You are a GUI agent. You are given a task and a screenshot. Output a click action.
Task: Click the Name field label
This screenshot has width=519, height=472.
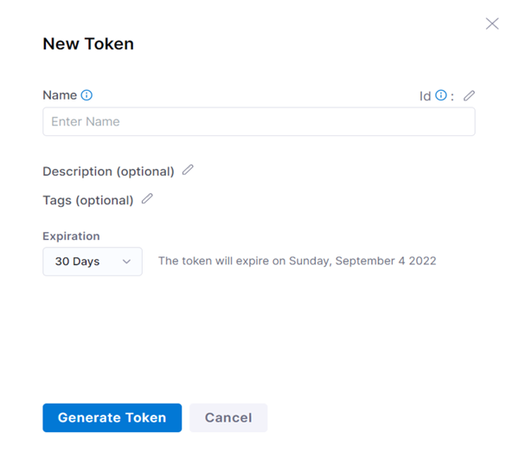[60, 95]
